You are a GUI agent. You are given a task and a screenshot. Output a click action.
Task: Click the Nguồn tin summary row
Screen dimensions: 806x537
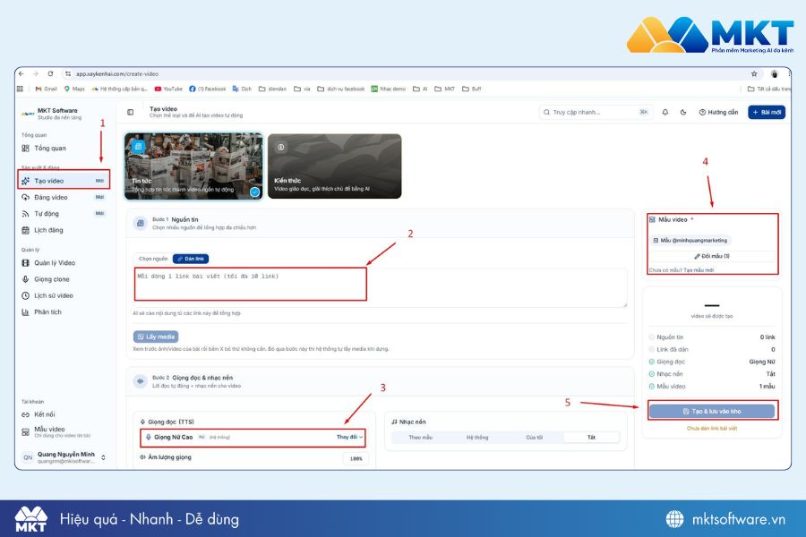coord(712,337)
